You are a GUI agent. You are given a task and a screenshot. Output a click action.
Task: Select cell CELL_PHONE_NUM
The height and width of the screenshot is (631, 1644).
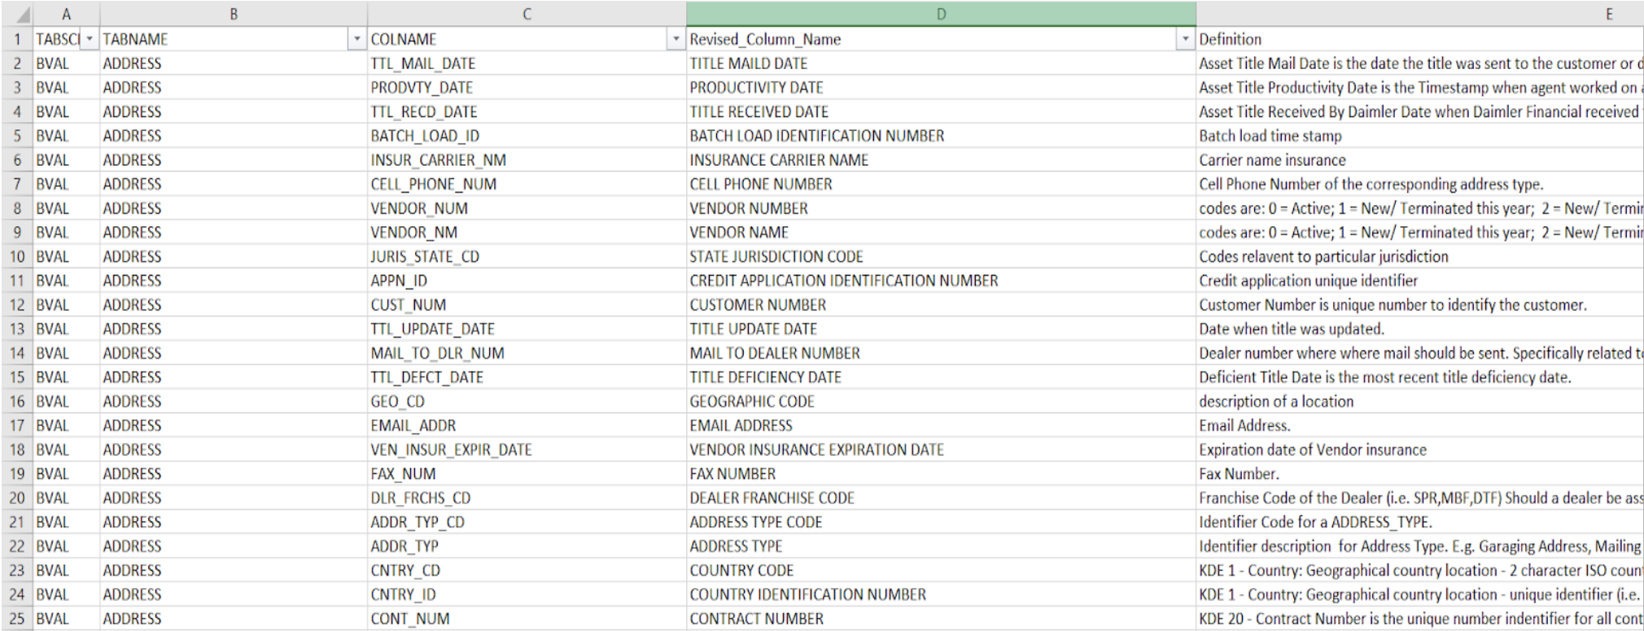tap(527, 184)
